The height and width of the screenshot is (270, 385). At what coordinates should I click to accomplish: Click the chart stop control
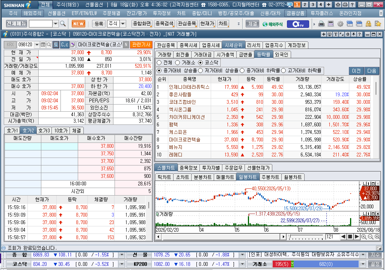pyautogui.click(x=350, y=237)
